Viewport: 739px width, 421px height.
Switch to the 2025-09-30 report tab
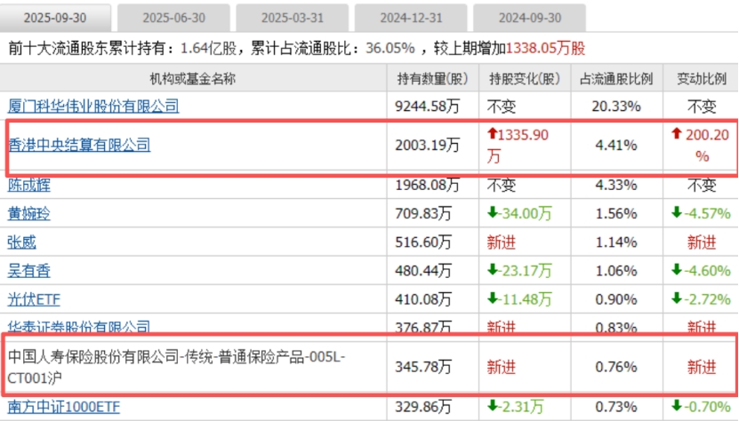[55, 18]
